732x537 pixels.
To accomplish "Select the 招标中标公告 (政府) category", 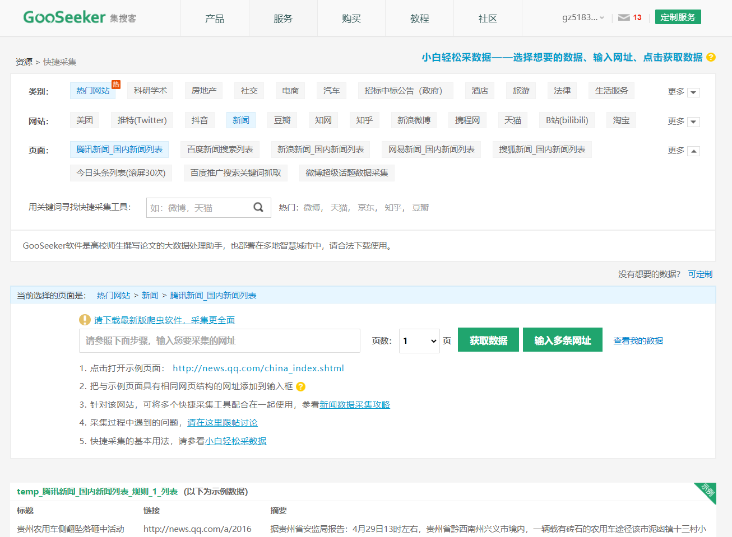I will [x=406, y=91].
